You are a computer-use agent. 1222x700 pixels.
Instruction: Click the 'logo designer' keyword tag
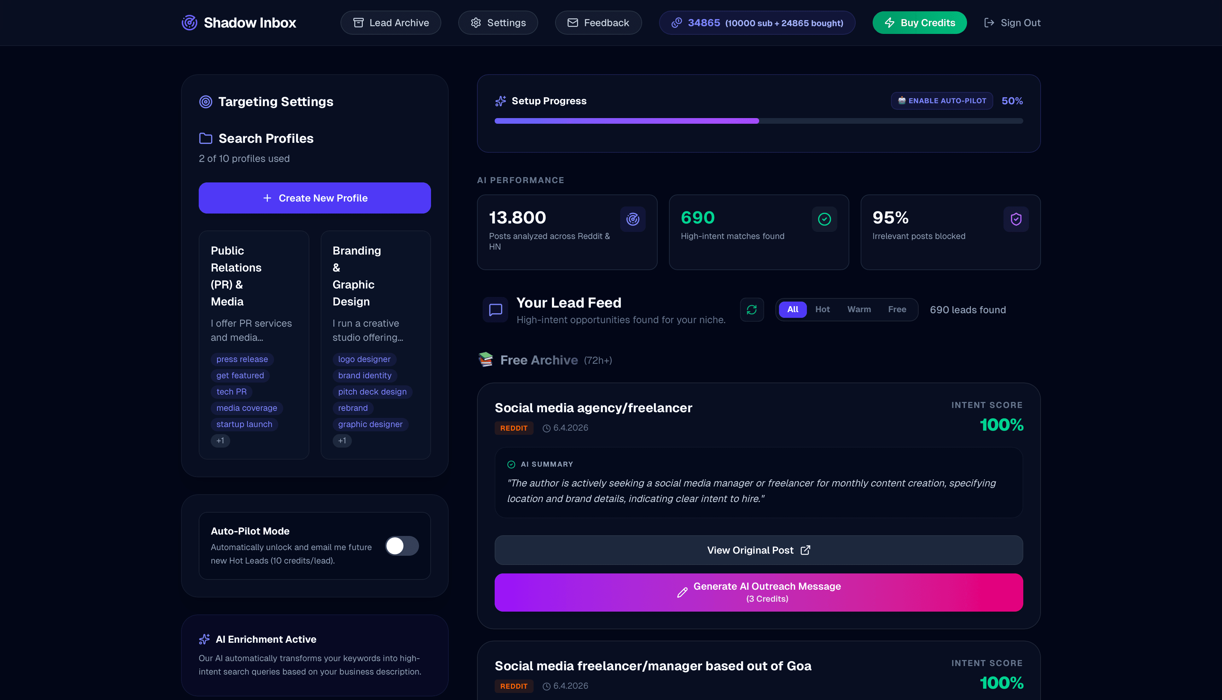pyautogui.click(x=365, y=359)
